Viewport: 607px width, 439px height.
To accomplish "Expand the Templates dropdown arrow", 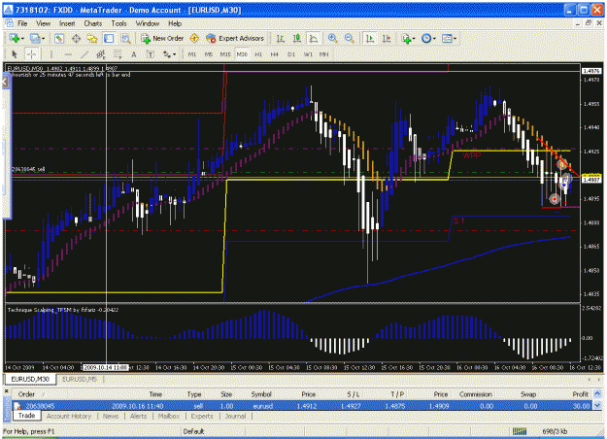I will click(x=455, y=39).
